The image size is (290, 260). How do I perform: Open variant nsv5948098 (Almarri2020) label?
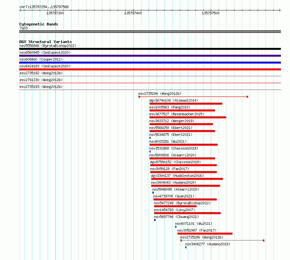176,189
